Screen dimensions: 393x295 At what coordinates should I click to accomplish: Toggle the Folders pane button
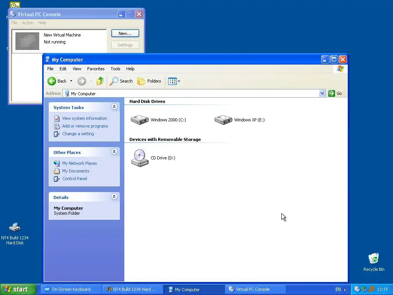tap(149, 81)
